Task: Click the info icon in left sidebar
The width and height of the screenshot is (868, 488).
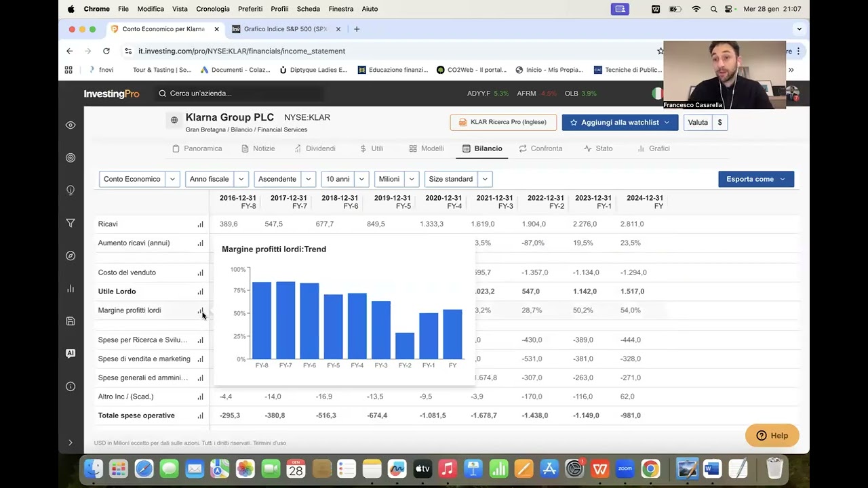Action: pyautogui.click(x=71, y=386)
